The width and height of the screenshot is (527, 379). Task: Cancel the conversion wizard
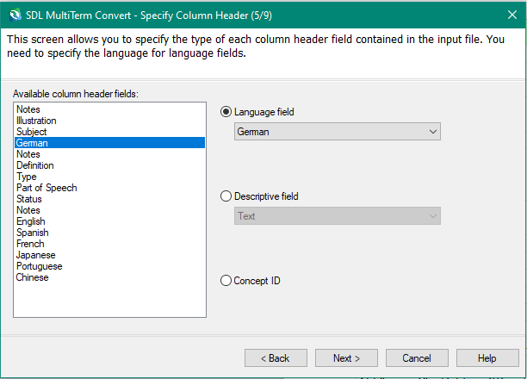(x=417, y=357)
